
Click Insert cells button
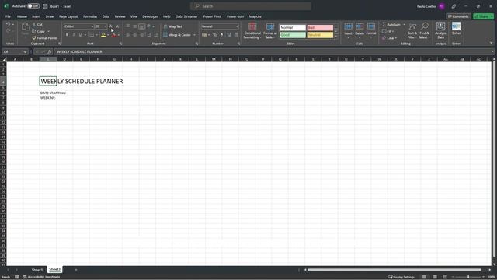pyautogui.click(x=348, y=31)
